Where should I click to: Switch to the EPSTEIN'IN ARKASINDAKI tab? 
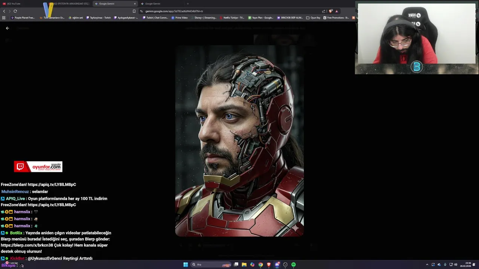pos(70,4)
